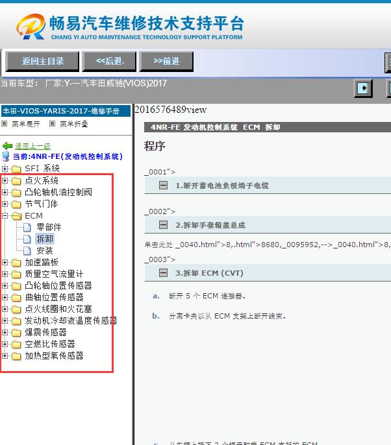Click the 4NR-FE 发动机控制系统 ECM 拆卸 title bar
The image size is (391, 445).
[268, 127]
